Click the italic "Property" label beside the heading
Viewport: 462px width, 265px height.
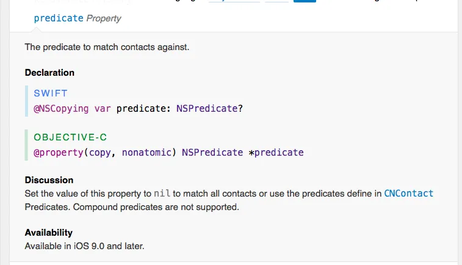pos(104,18)
